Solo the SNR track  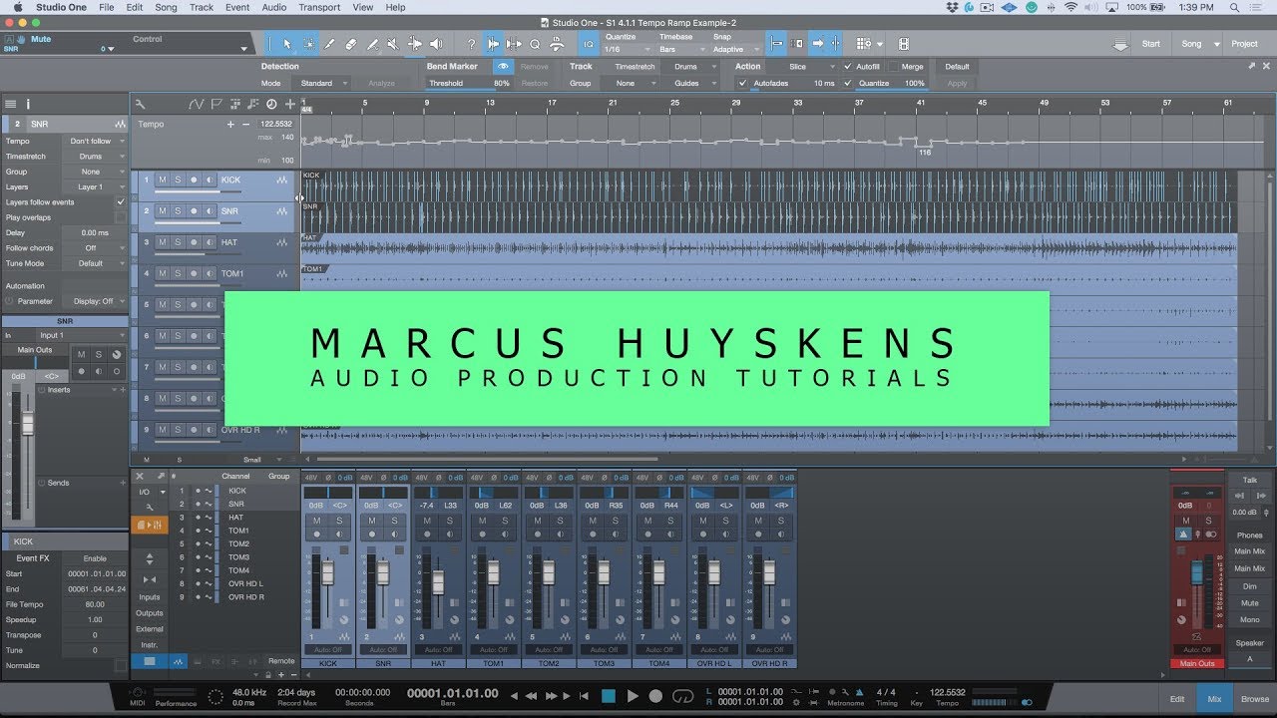click(178, 211)
